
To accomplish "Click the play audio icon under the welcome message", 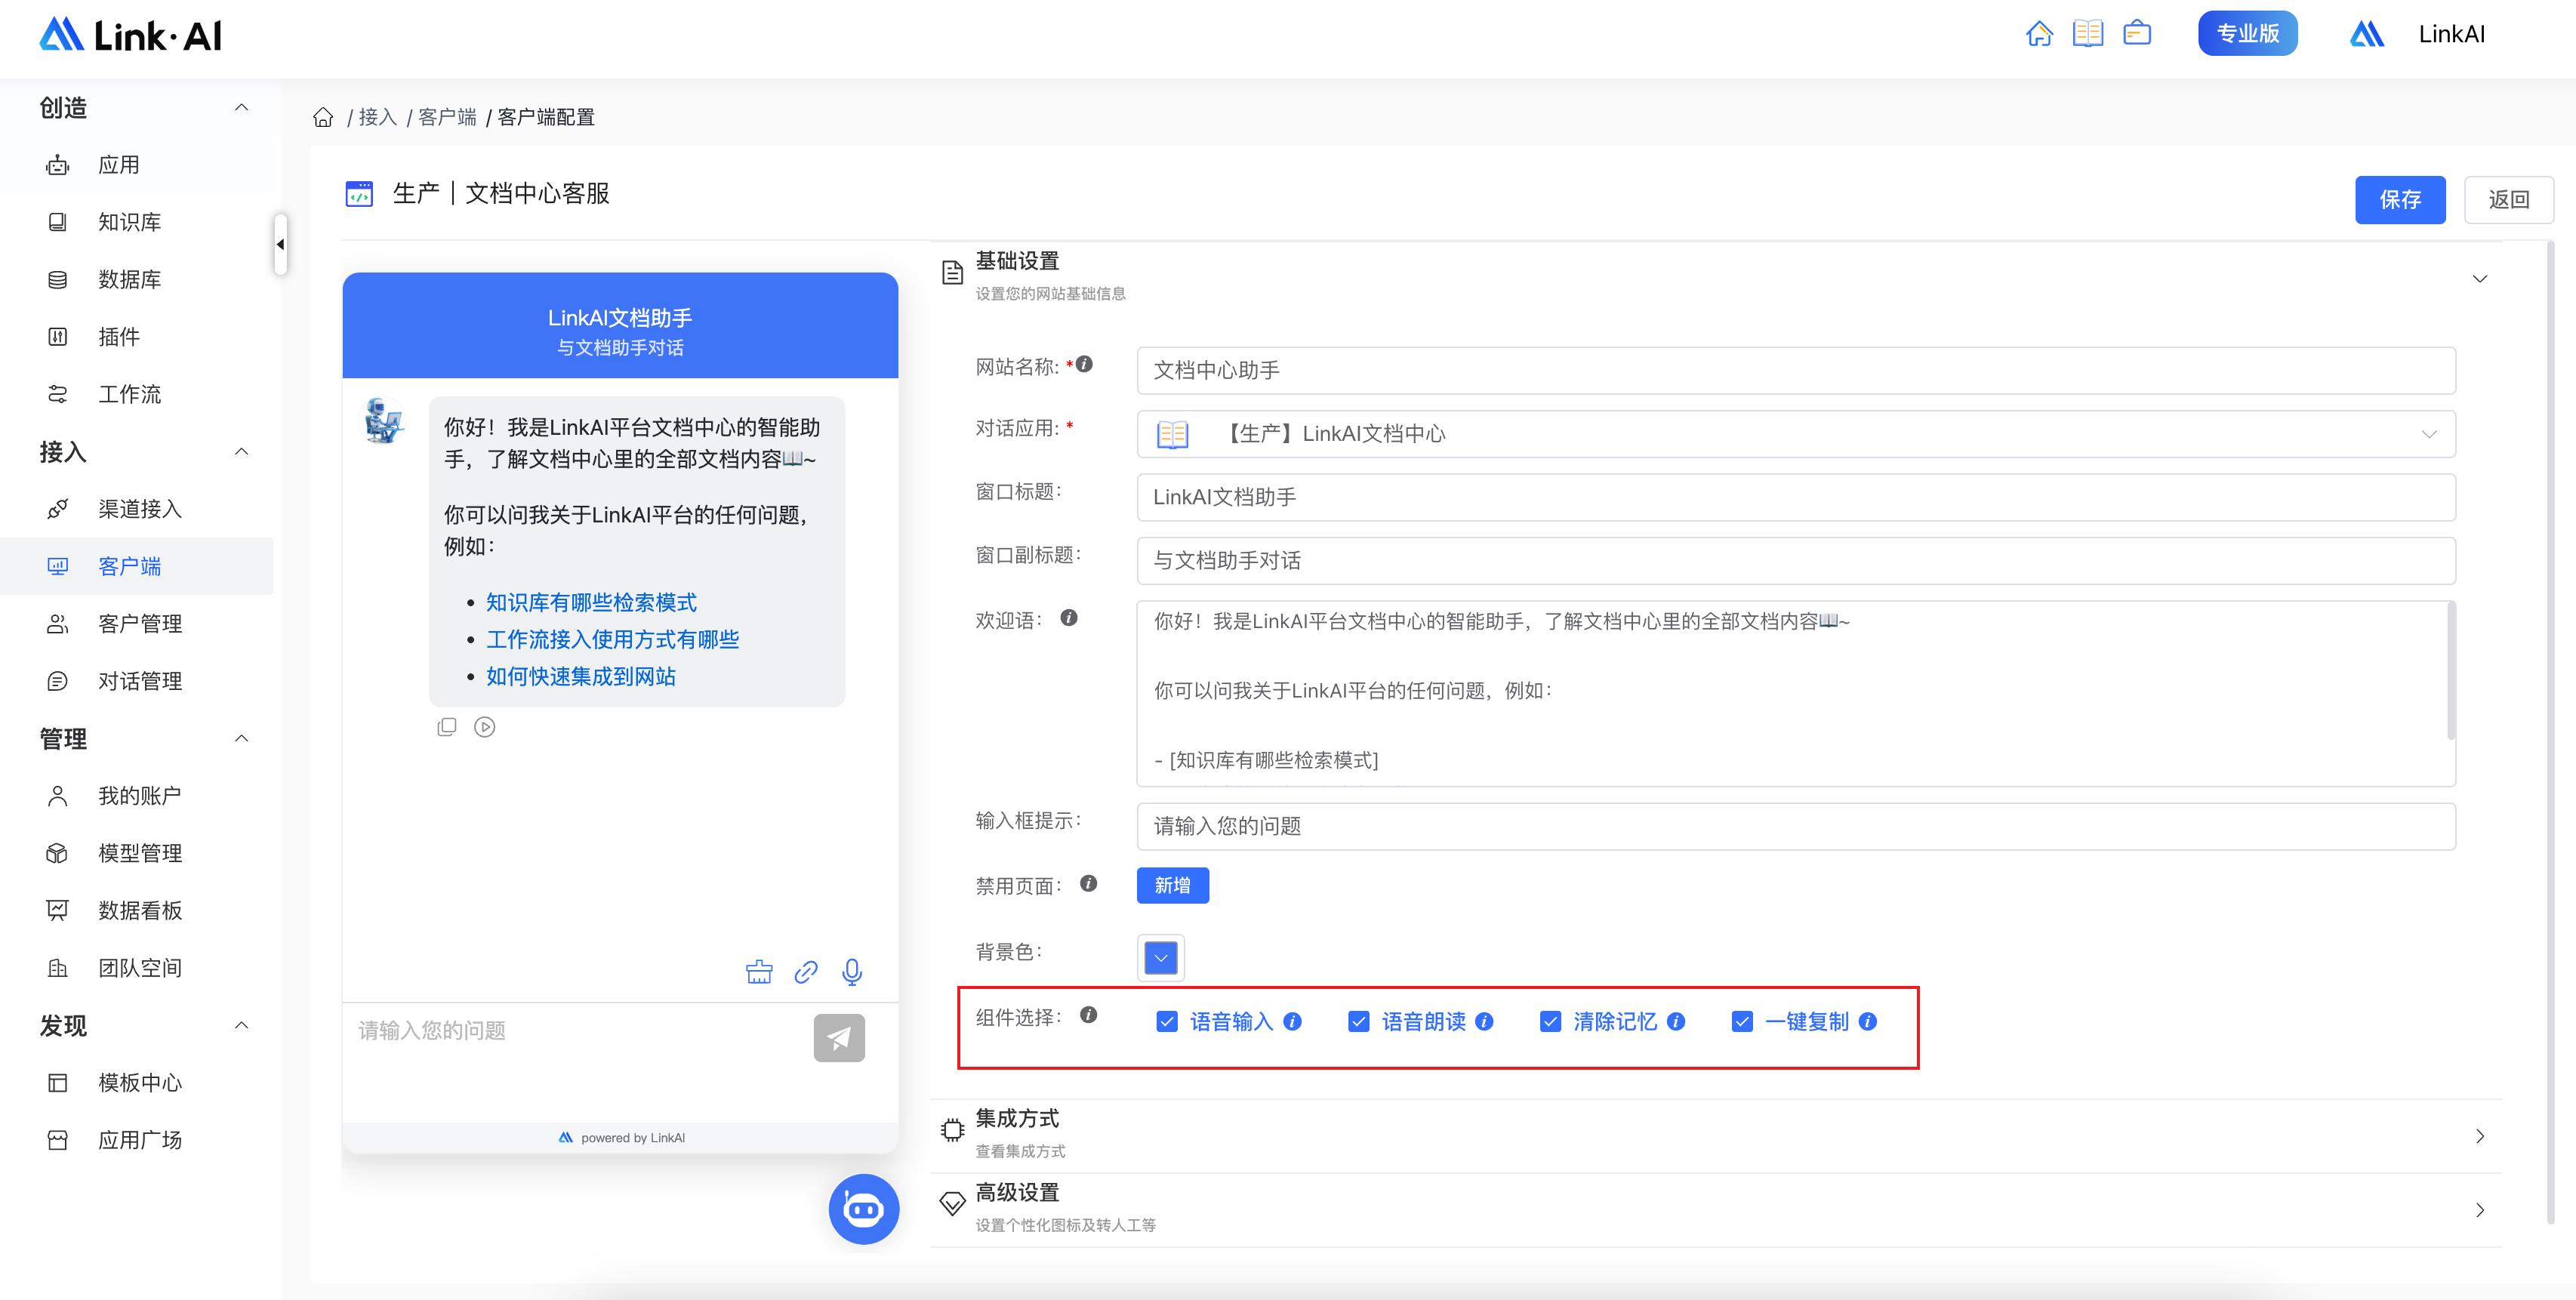I will point(485,727).
